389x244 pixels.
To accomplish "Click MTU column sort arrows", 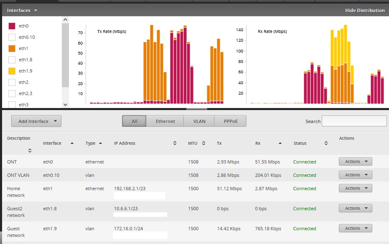I will (203, 143).
